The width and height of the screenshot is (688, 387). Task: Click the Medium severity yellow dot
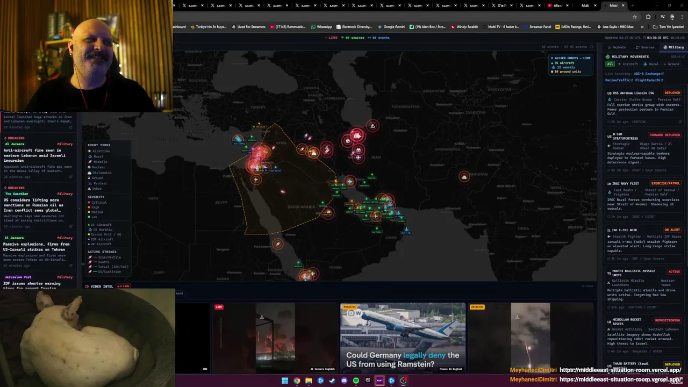pos(89,212)
